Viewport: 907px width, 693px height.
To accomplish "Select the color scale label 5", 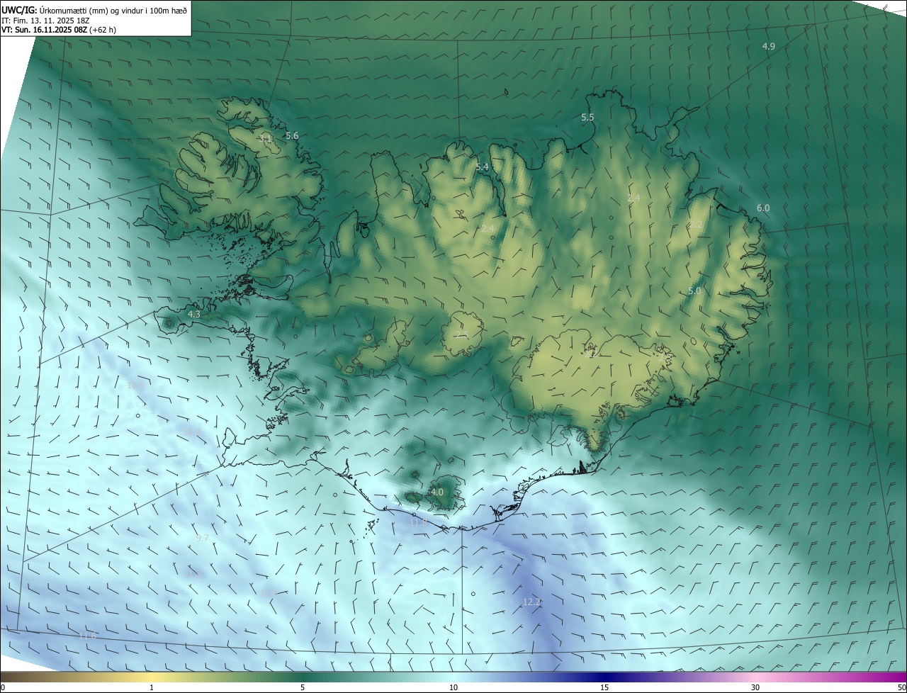I will pyautogui.click(x=303, y=687).
